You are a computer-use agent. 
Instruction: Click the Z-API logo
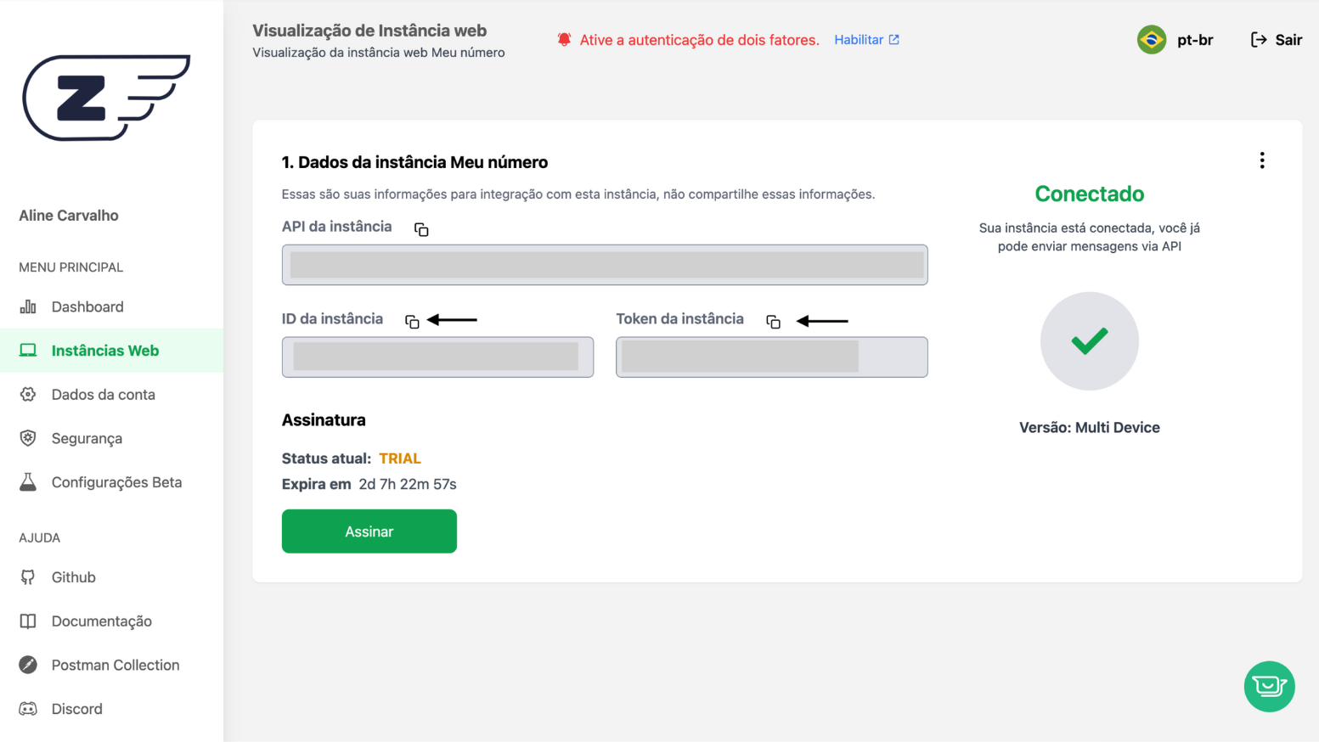pyautogui.click(x=106, y=98)
